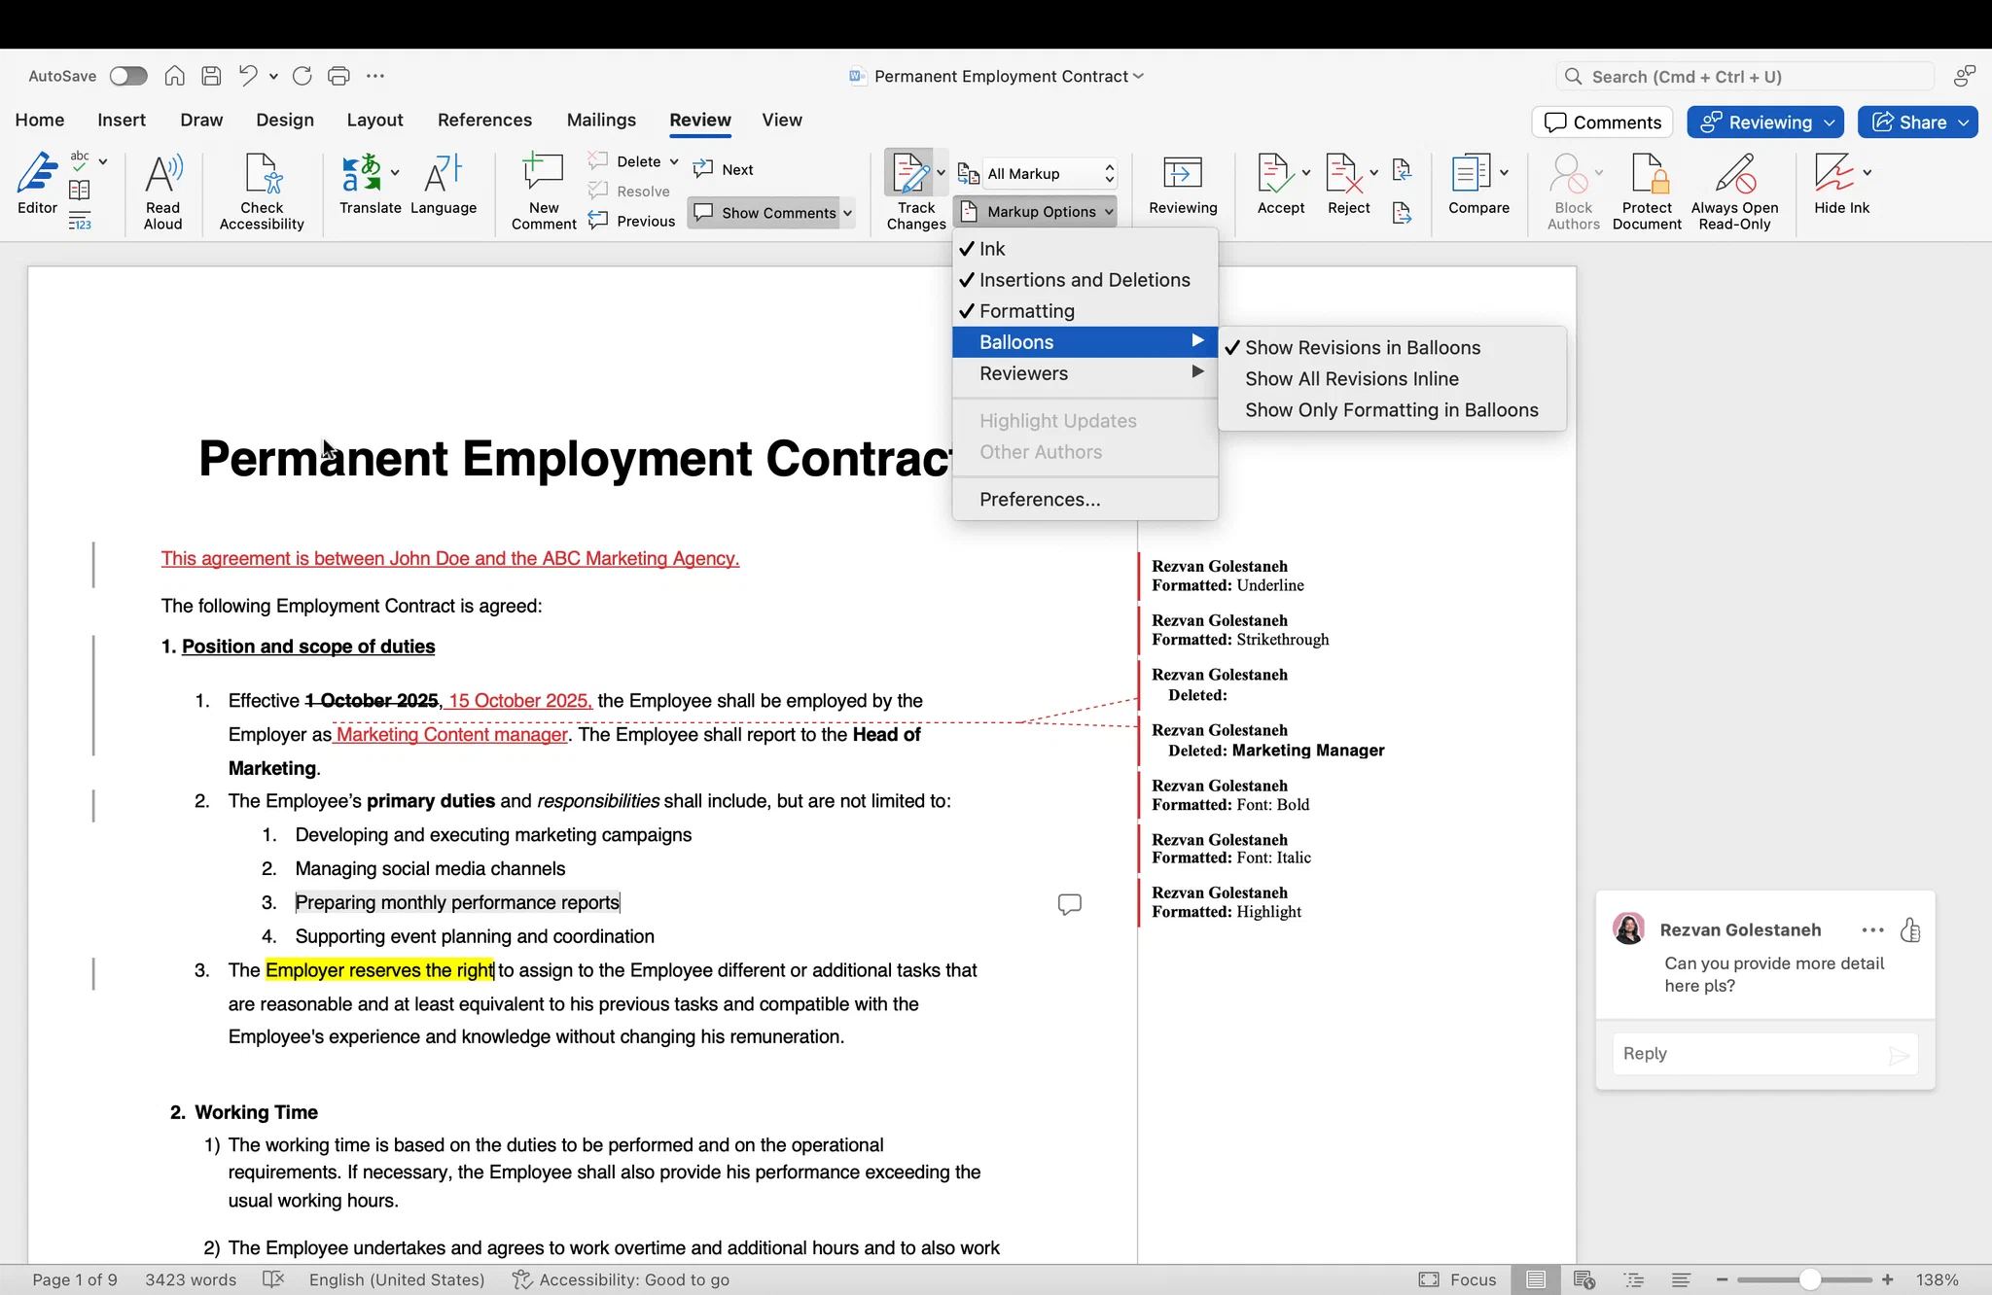Screen dimensions: 1992x1295
Task: Uncheck Insertions and Deletions
Action: point(1085,280)
